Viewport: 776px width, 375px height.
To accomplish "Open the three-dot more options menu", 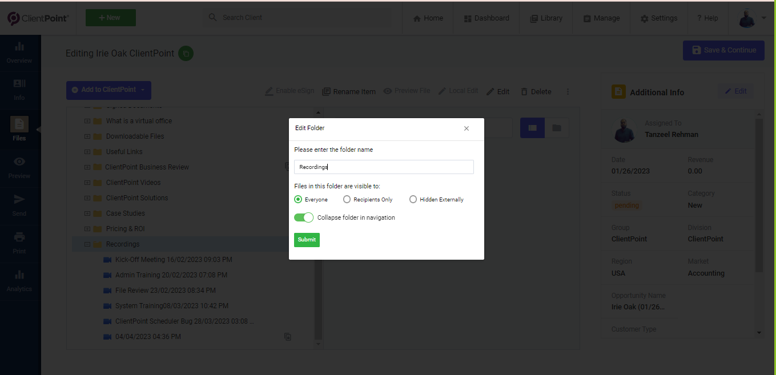I will click(568, 91).
